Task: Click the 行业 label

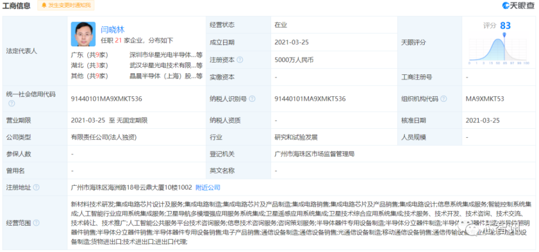Action: [x=216, y=138]
